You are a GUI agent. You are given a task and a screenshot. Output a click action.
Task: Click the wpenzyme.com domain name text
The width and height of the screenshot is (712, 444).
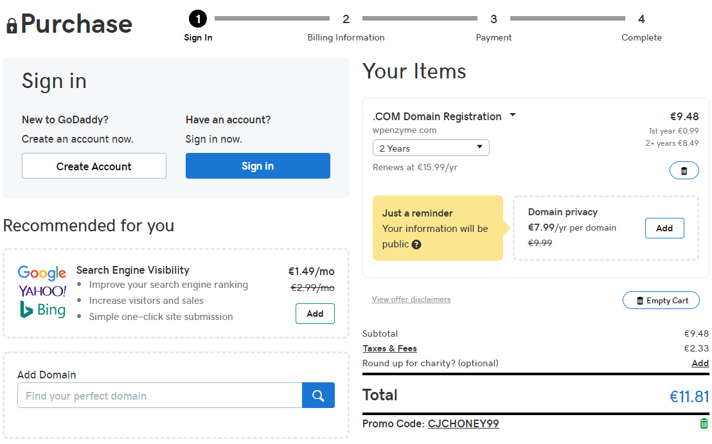(x=405, y=130)
